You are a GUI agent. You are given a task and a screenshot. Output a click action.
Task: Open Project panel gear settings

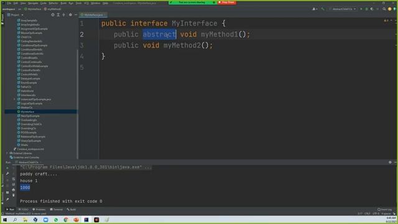tap(70, 15)
